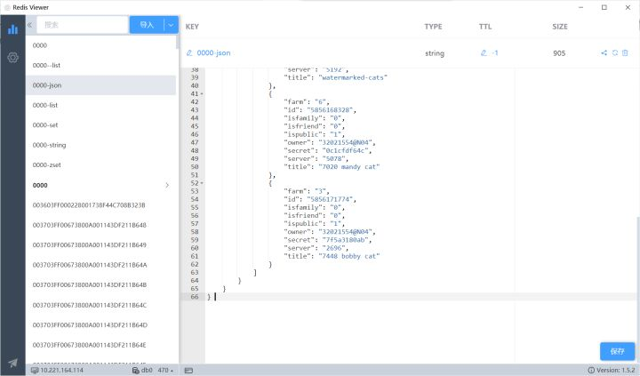Click the "7f5a3180ab" secret value
This screenshot has width=640, height=376.
(x=345, y=240)
